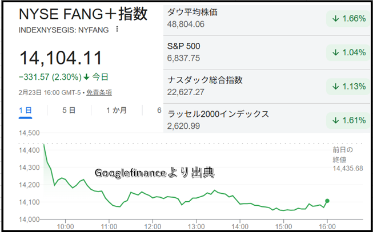Open the 免責条項 disclaimer link
373x232 pixels.
coord(99,92)
